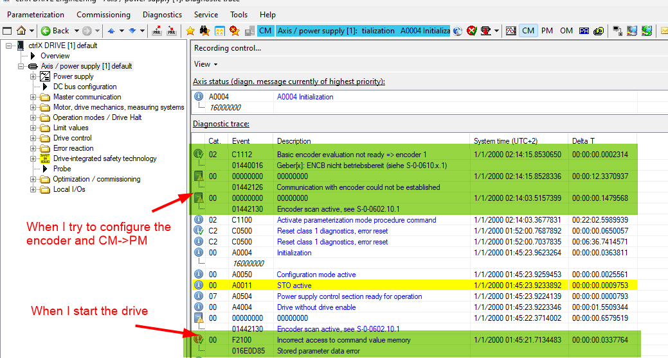Click the blue up arrow icon

[x=111, y=30]
